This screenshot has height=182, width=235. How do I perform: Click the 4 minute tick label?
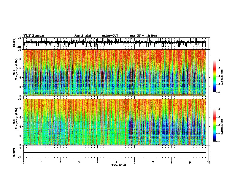coord(98,162)
